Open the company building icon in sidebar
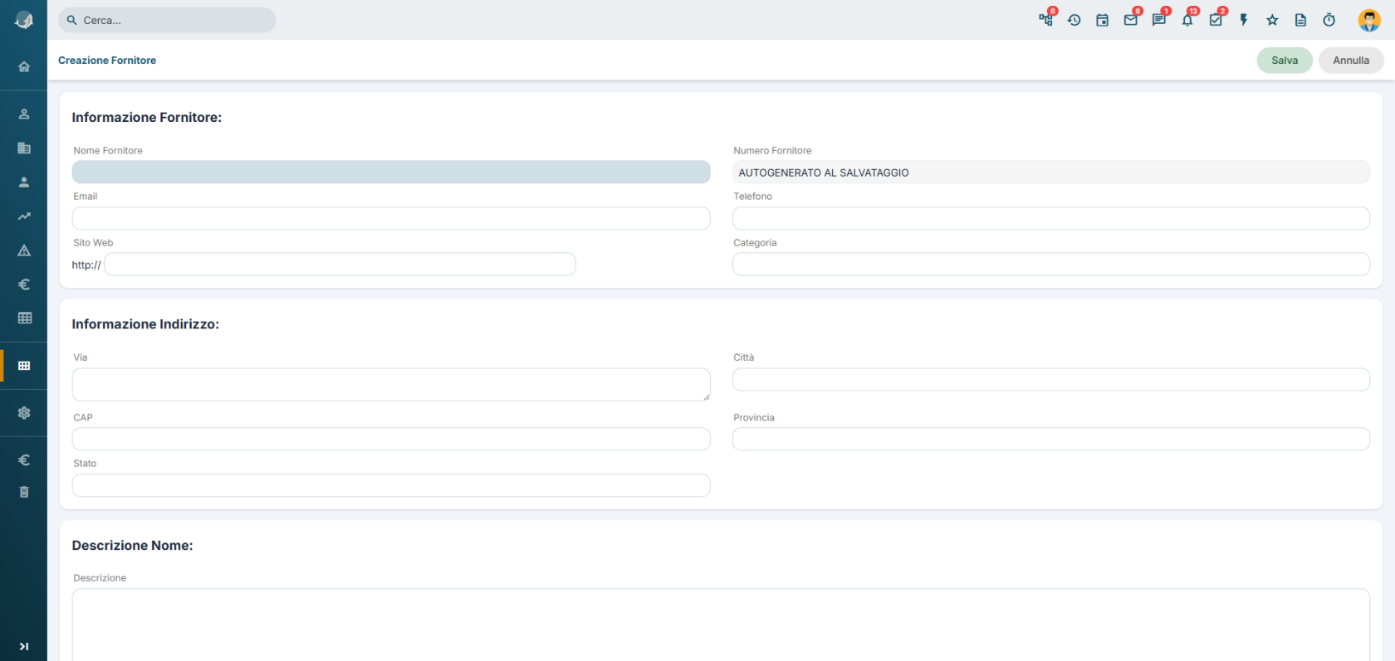The image size is (1395, 661). click(24, 148)
